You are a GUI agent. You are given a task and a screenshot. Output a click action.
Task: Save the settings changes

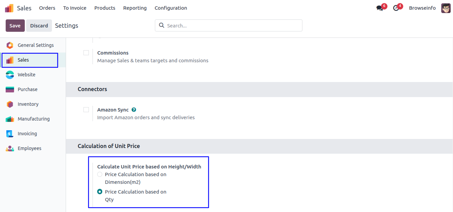15,25
